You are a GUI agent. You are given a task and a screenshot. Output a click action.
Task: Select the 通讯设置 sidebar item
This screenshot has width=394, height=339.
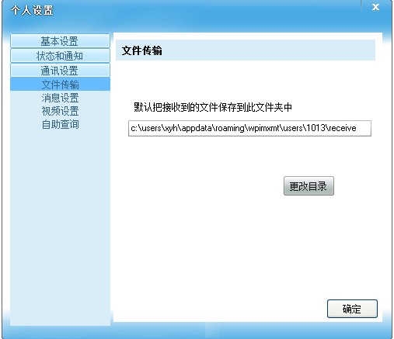coord(60,71)
